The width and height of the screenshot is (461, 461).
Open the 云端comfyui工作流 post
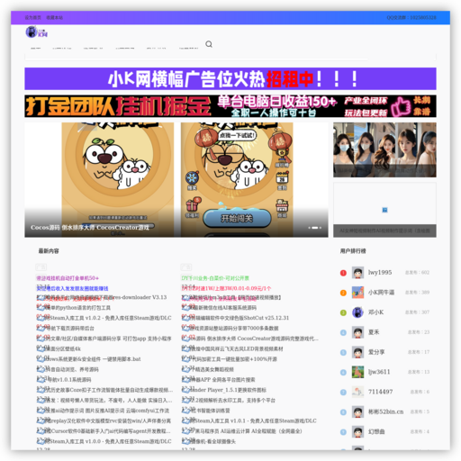tap(104, 411)
